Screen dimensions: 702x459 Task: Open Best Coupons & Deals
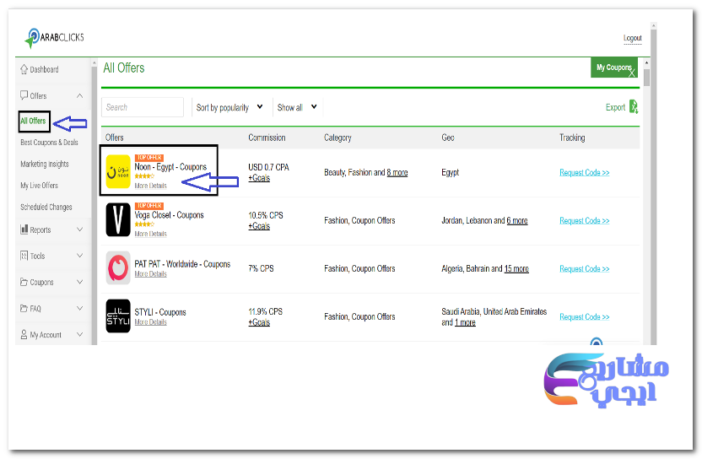click(49, 143)
